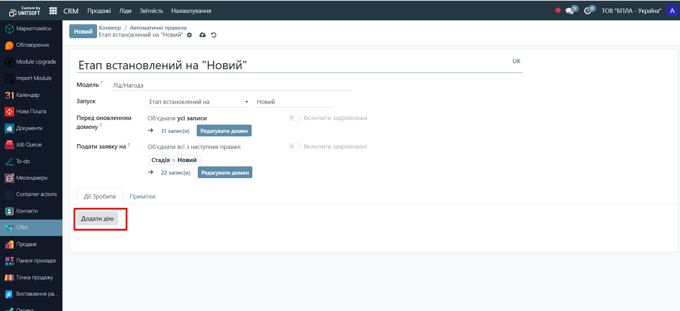Viewport: 680px width, 311px height.
Task: Click the Додати дію button
Action: [x=97, y=219]
